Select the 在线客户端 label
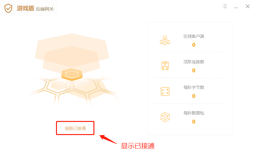The width and height of the screenshot is (256, 160). (x=194, y=36)
